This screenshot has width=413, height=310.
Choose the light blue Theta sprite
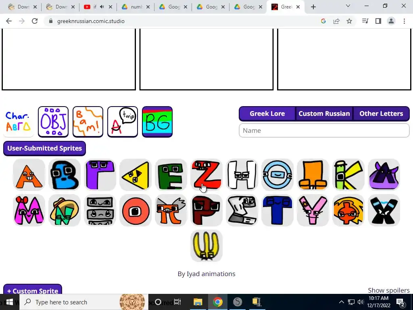coord(277,175)
